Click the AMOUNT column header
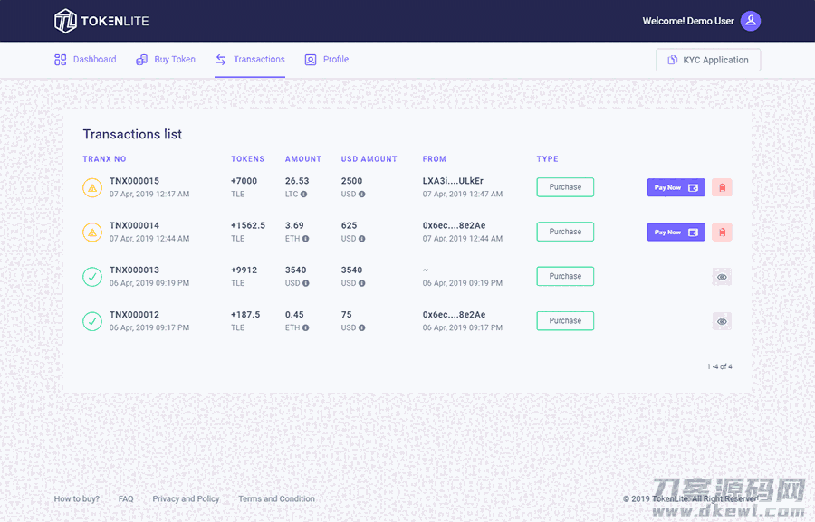This screenshot has width=815, height=522. pos(303,159)
